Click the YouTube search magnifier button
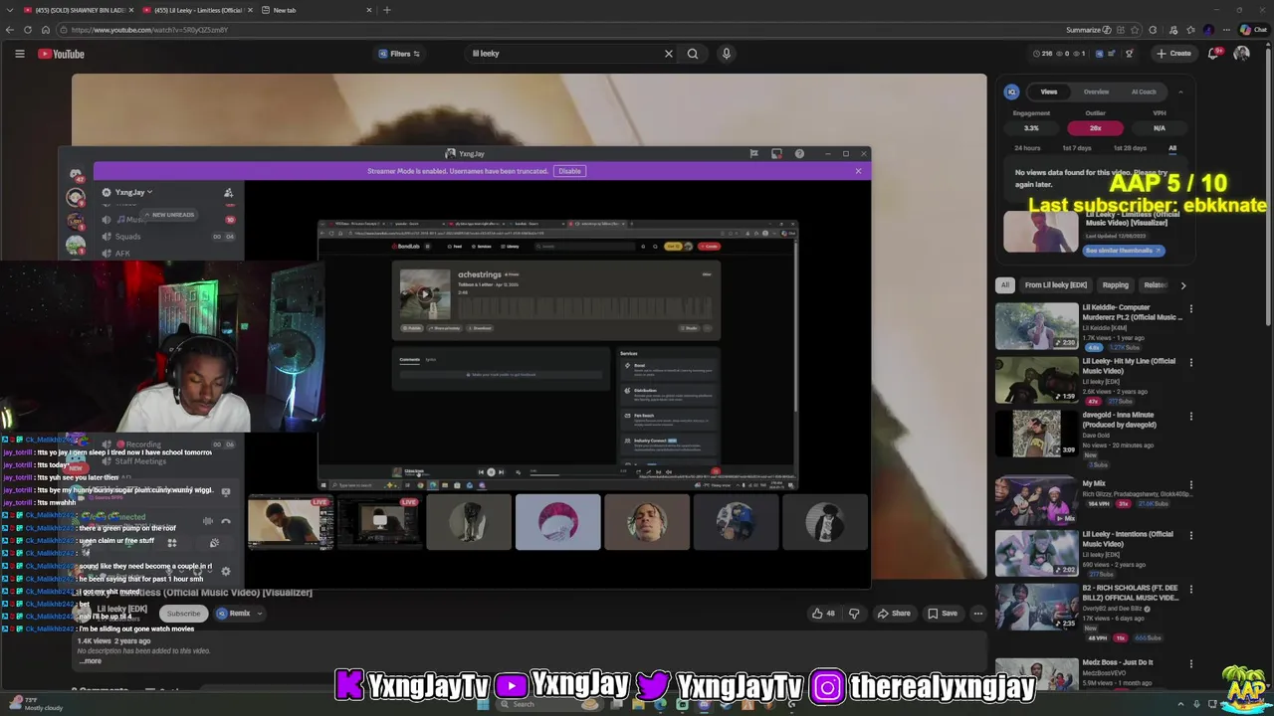1274x716 pixels. 693,54
